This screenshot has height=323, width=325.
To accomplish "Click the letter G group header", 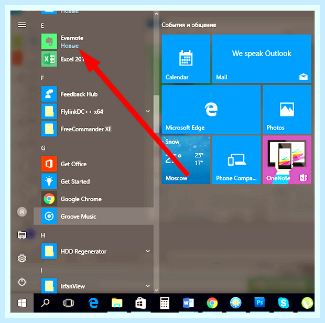I will click(43, 148).
